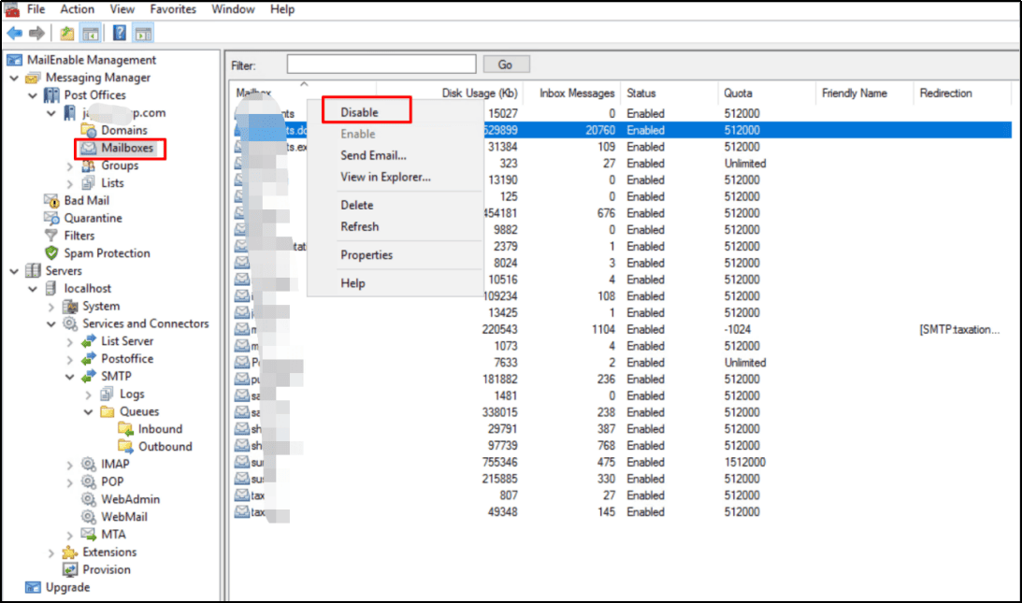The height and width of the screenshot is (603, 1022).
Task: Click the Go filter button
Action: [x=506, y=65]
